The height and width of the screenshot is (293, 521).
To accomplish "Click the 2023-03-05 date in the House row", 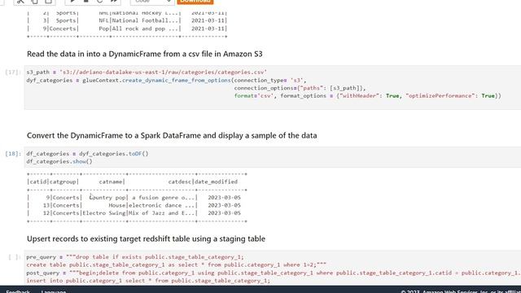I will click(225, 205).
